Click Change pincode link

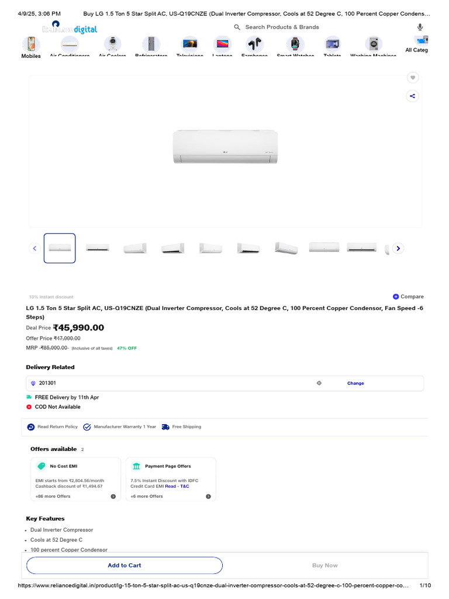tap(355, 383)
